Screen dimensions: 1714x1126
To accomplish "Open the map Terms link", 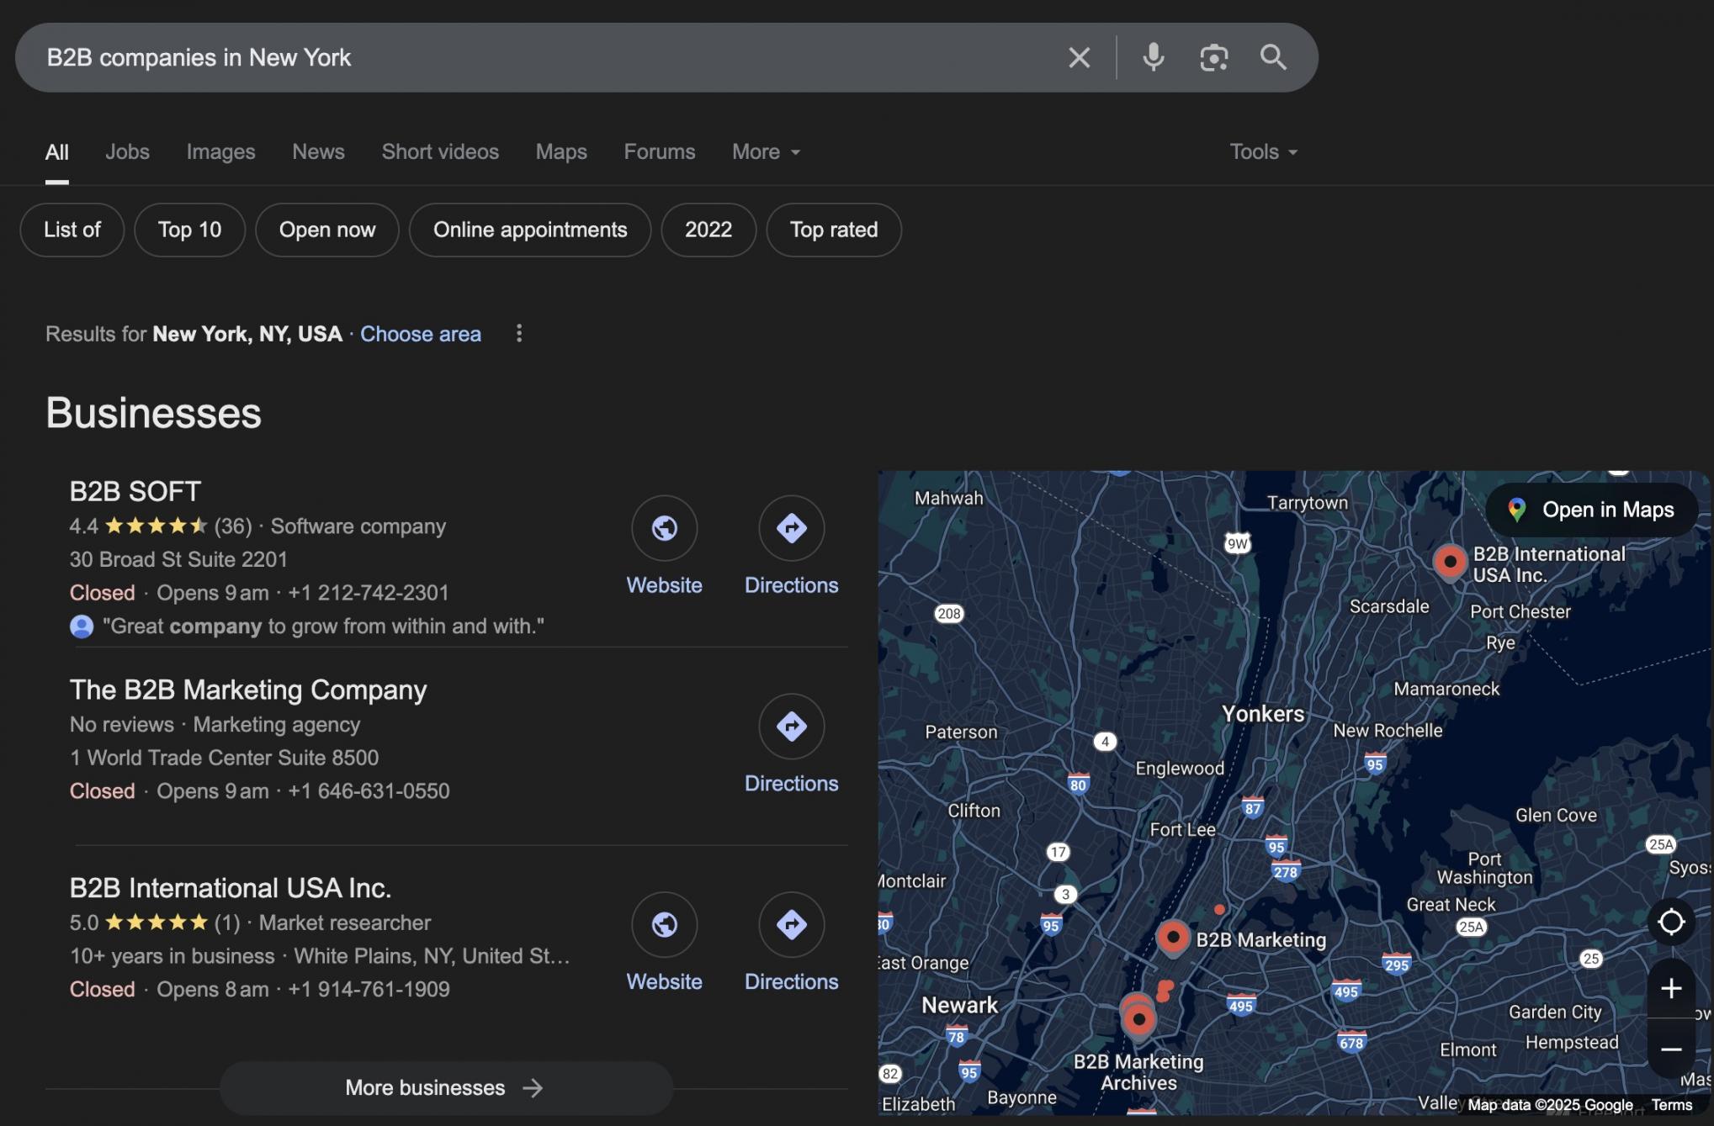I will click(x=1671, y=1105).
